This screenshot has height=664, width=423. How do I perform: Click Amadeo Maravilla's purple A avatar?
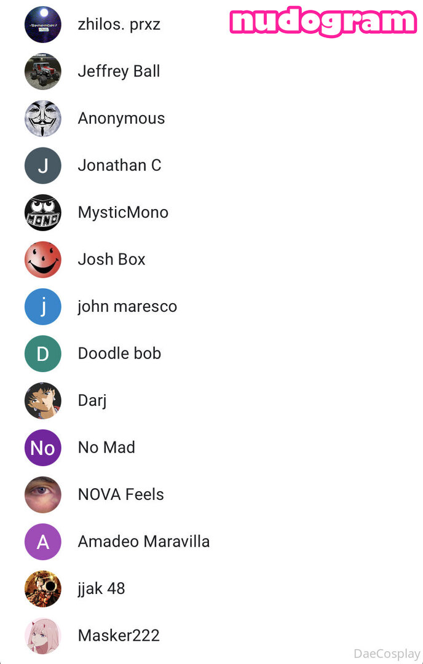[43, 541]
